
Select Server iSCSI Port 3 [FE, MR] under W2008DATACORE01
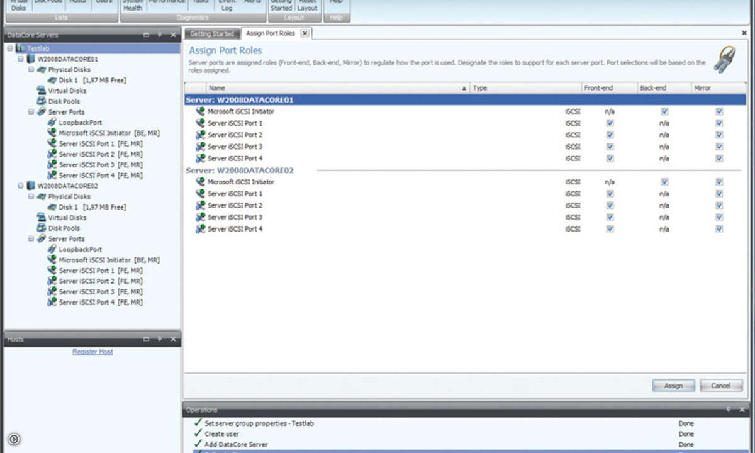101,165
